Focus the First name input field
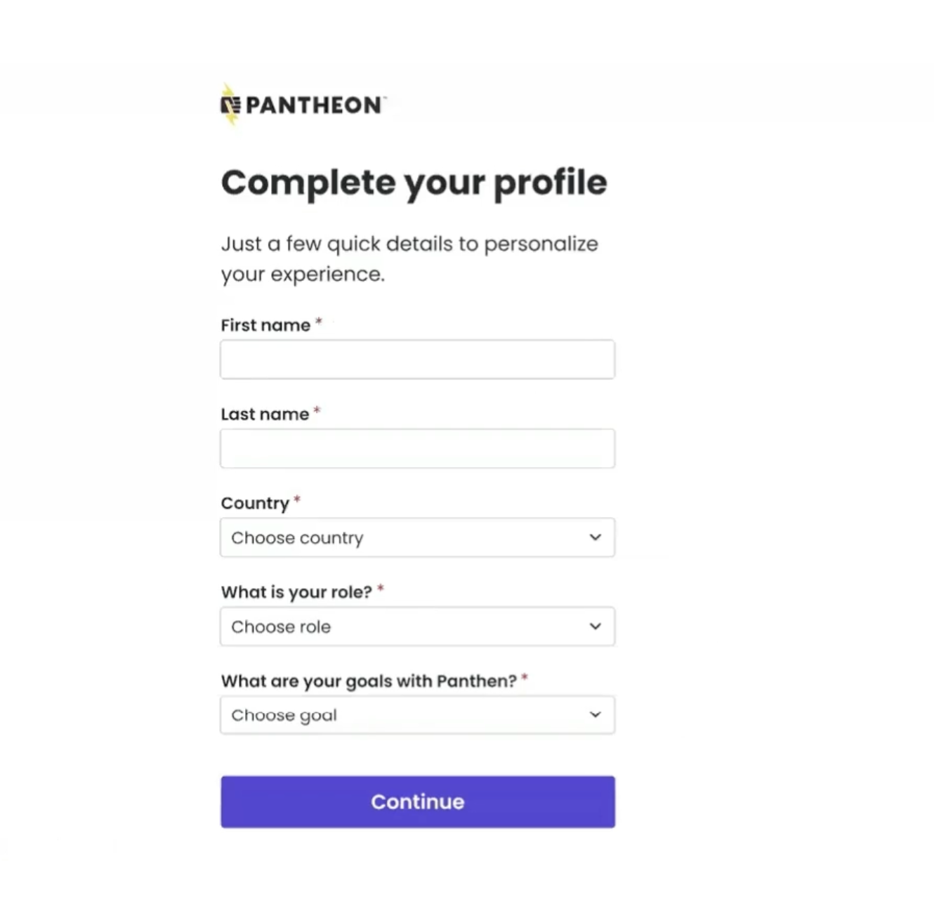 tap(417, 360)
